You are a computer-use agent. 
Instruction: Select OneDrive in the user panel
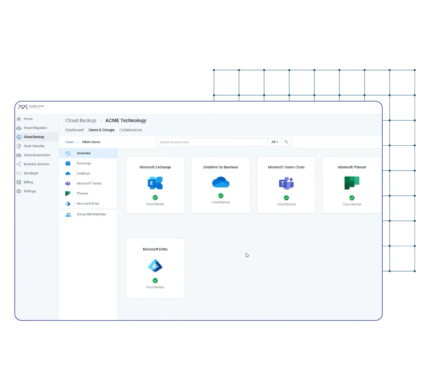coord(88,173)
